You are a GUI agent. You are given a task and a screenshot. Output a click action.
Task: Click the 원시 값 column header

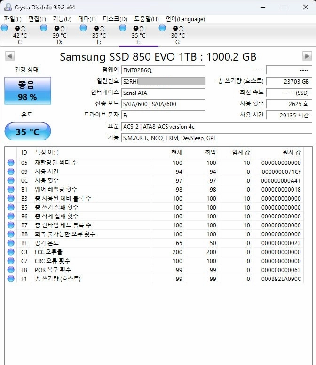click(x=278, y=153)
